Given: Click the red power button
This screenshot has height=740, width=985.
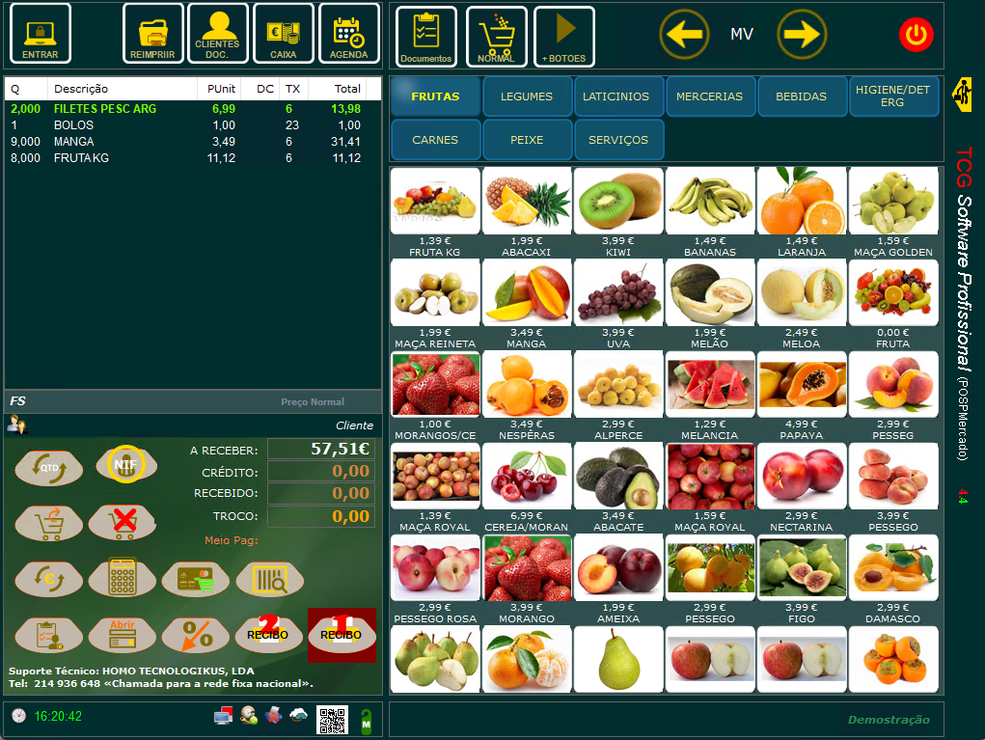Looking at the screenshot, I should tap(916, 35).
